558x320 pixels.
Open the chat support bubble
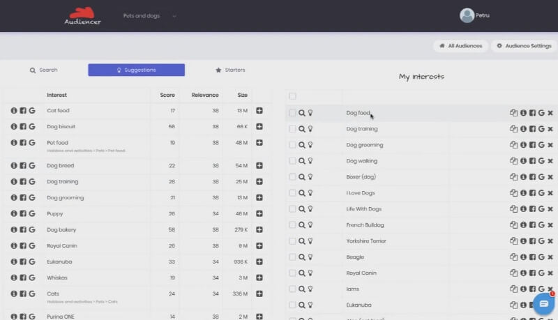[544, 304]
